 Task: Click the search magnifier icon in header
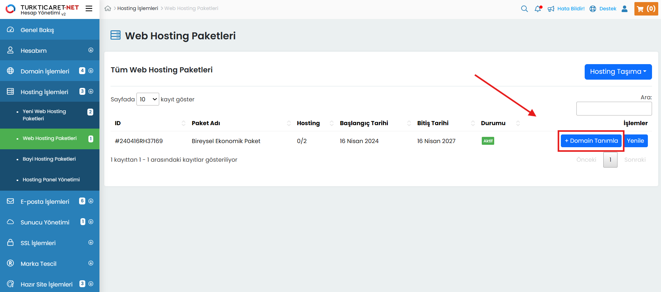(x=524, y=9)
